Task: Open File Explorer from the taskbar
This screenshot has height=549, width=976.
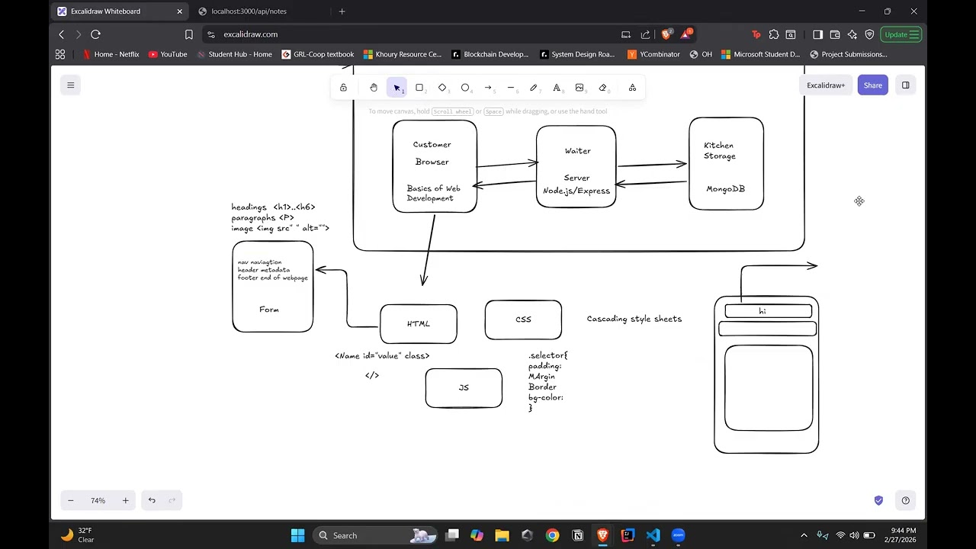Action: (x=502, y=535)
